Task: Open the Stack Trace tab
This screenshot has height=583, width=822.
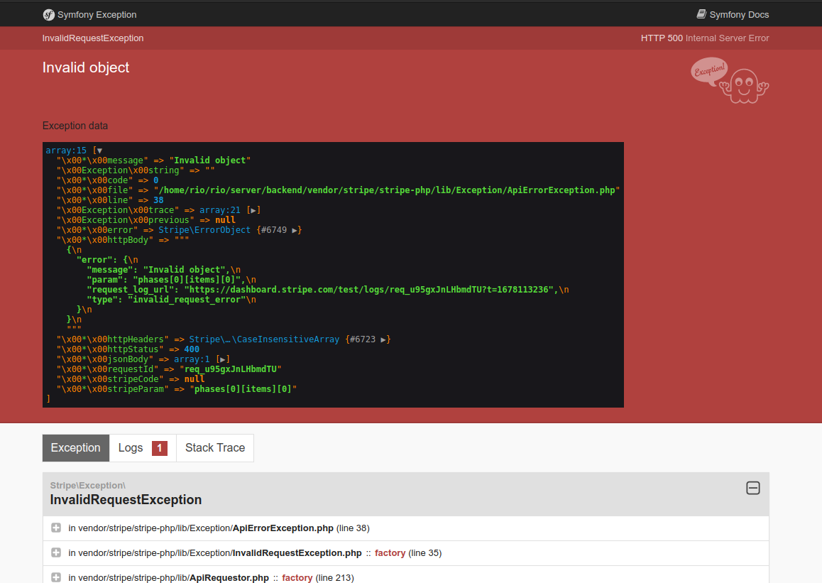Action: [x=215, y=448]
